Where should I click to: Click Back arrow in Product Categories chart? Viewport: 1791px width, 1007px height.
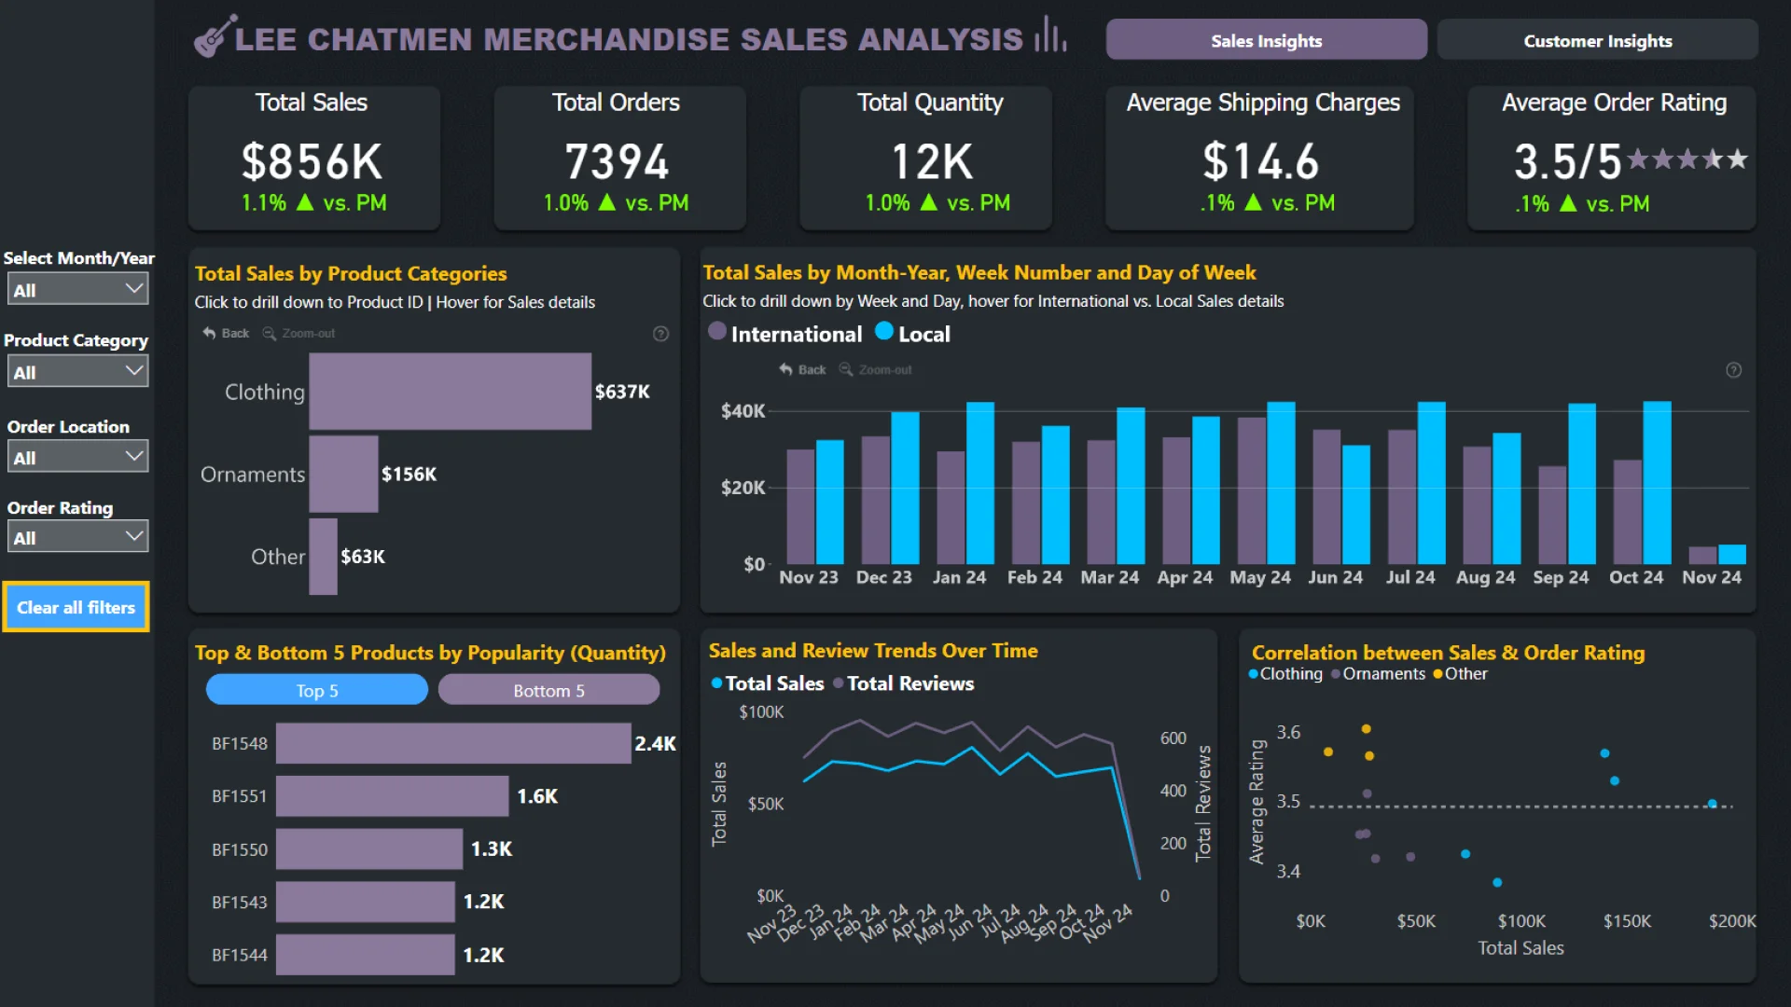[209, 333]
